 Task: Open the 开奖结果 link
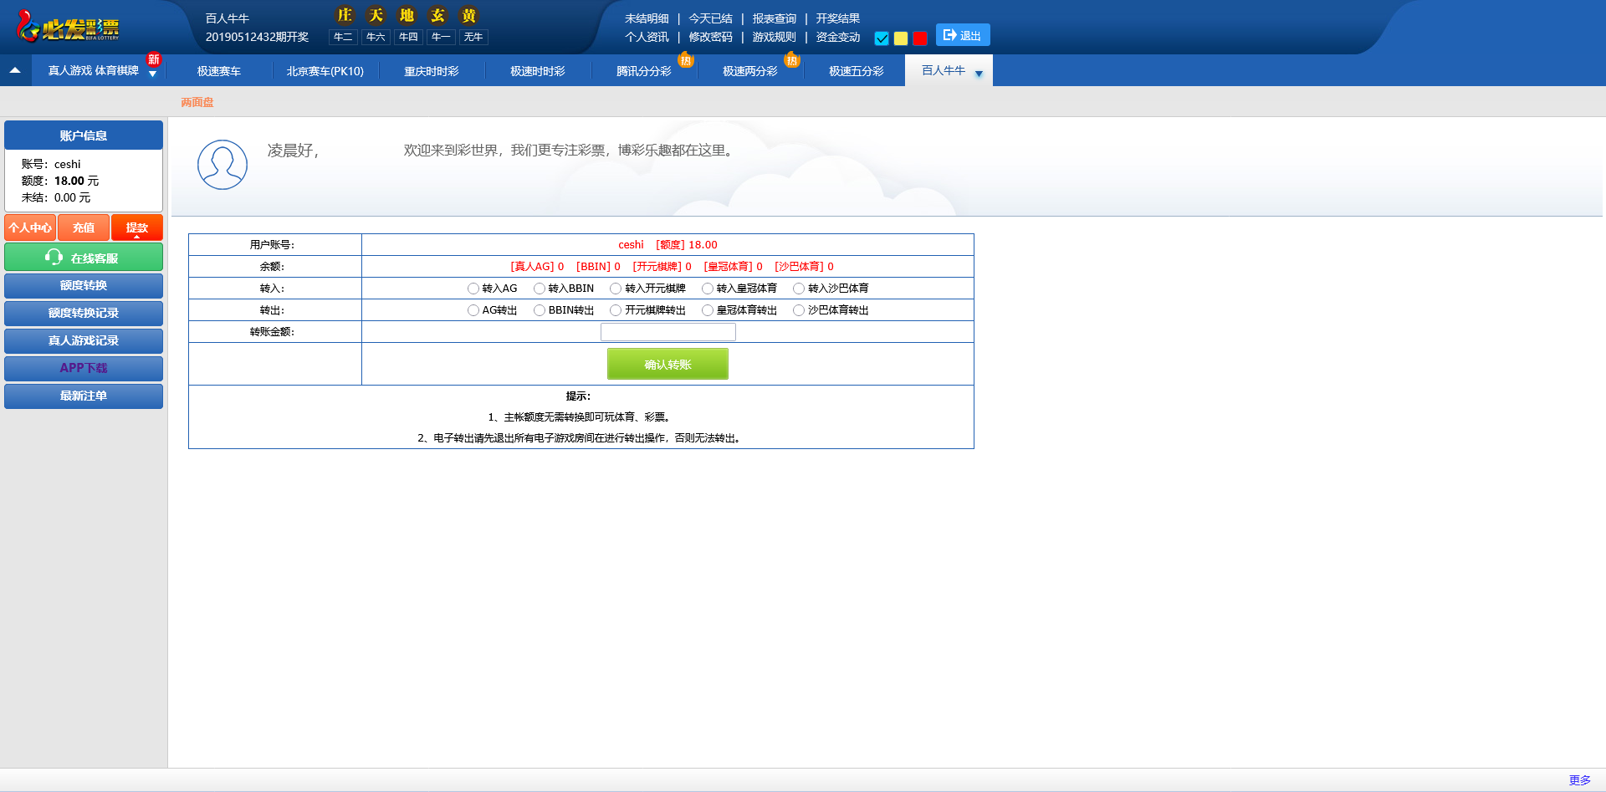tap(837, 18)
